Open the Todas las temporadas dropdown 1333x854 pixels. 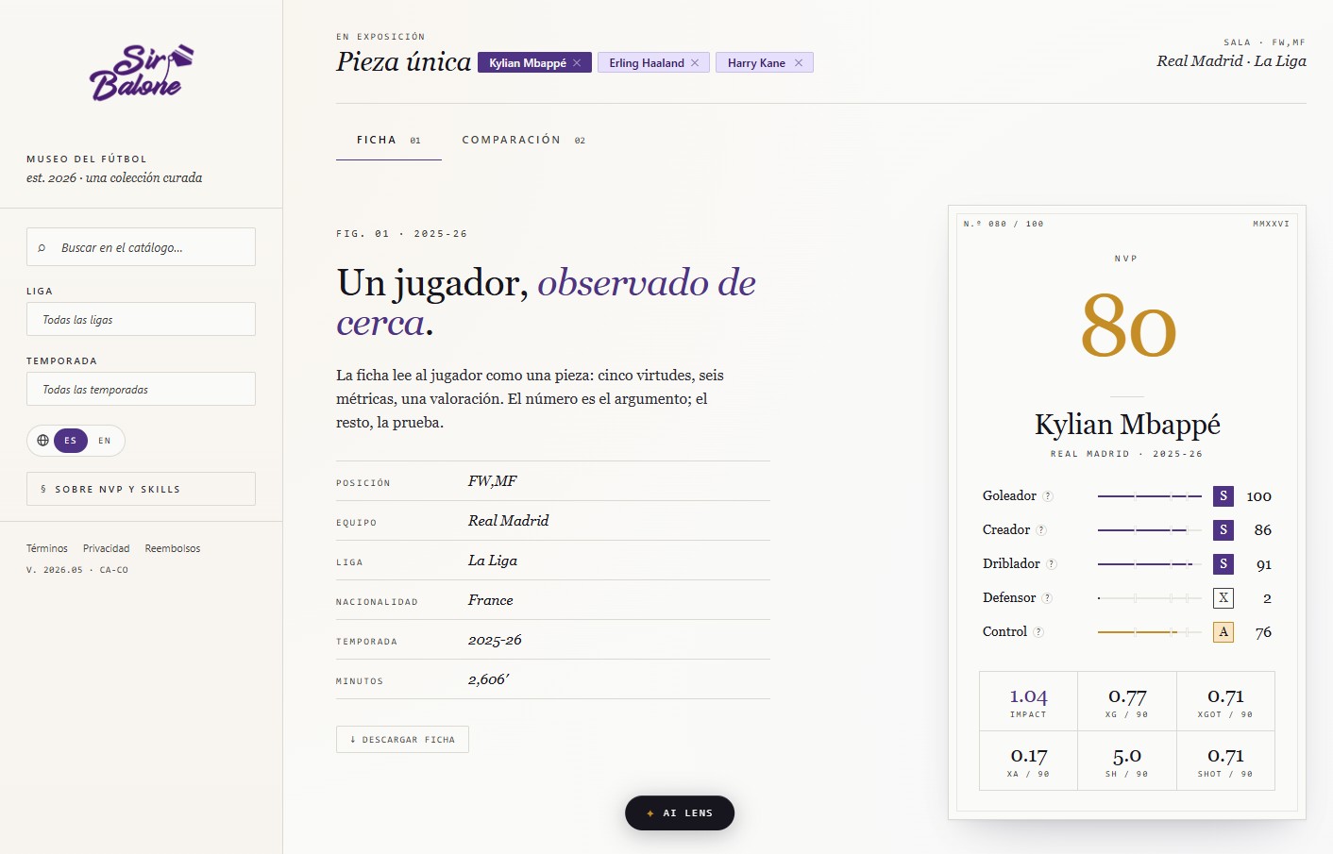tap(141, 389)
